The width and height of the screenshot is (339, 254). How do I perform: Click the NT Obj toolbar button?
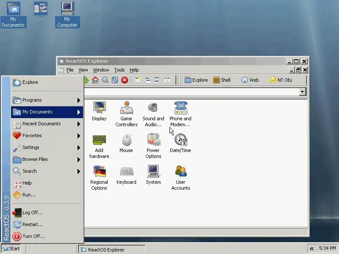[281, 80]
